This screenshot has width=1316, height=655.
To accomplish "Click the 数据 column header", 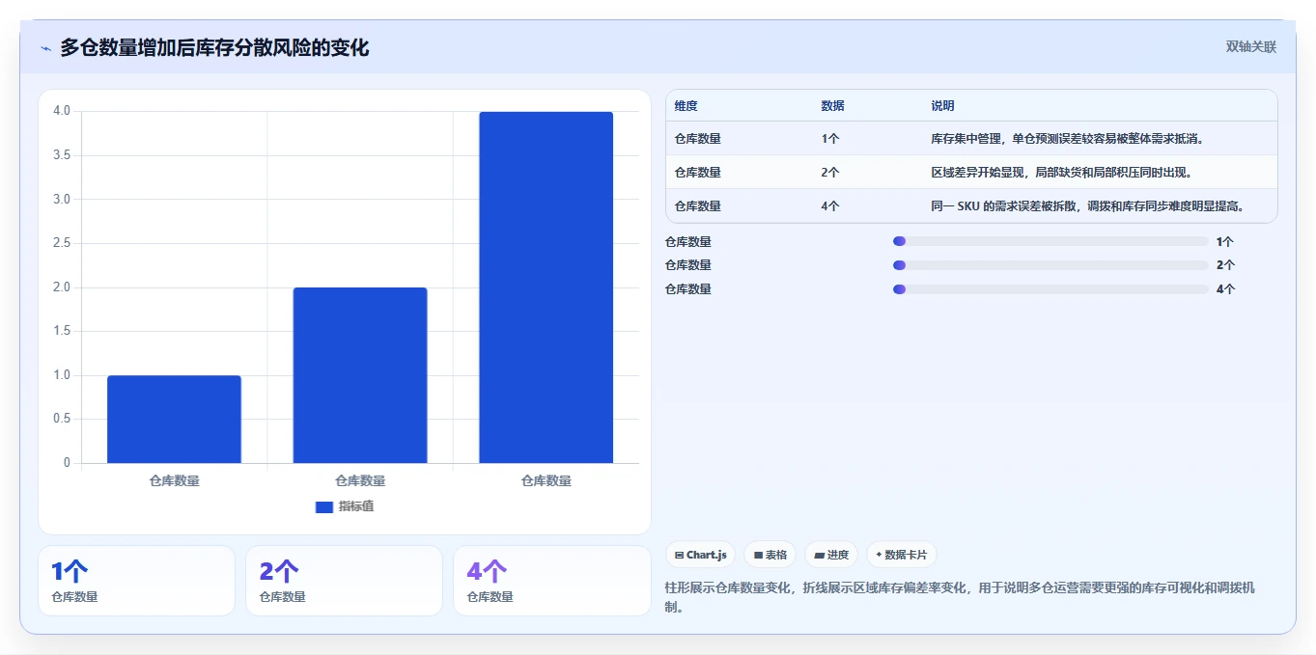I will click(x=832, y=105).
